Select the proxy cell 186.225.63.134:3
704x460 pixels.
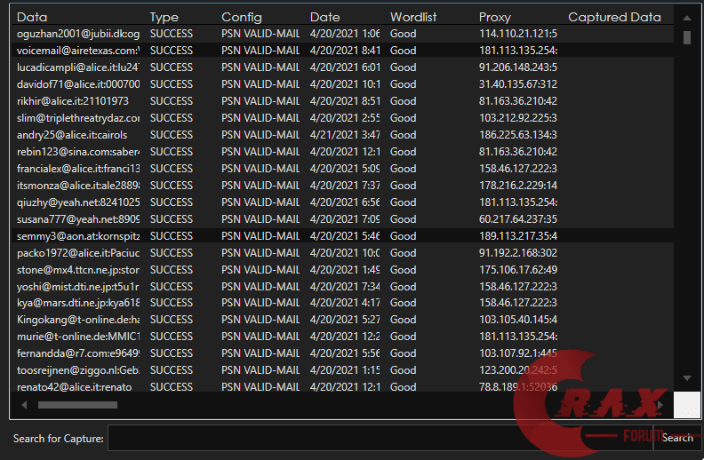517,135
